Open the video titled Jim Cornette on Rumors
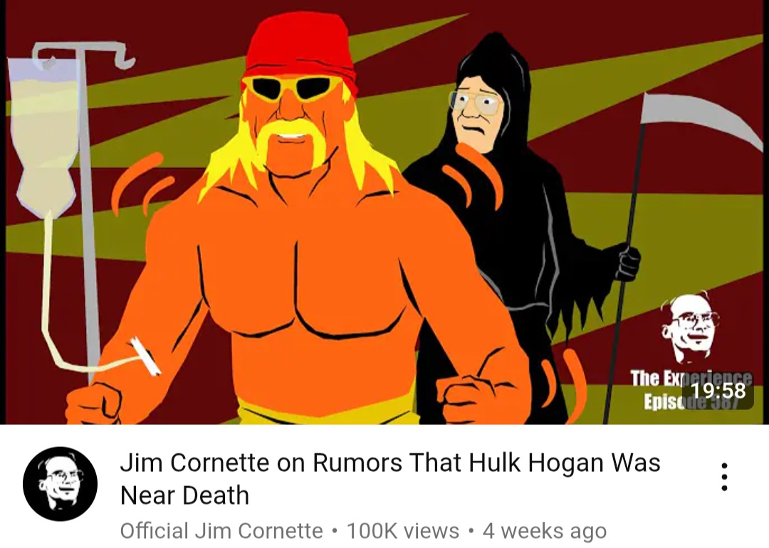769x548 pixels. tap(390, 478)
